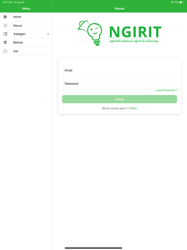Click the Masuk login arrow icon
This screenshot has width=187, height=250.
click(x=5, y=25)
